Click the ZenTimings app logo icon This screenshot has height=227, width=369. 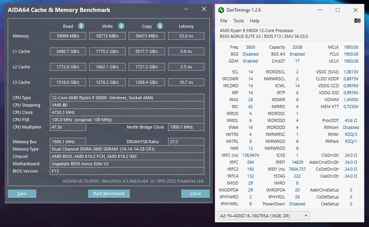221,10
